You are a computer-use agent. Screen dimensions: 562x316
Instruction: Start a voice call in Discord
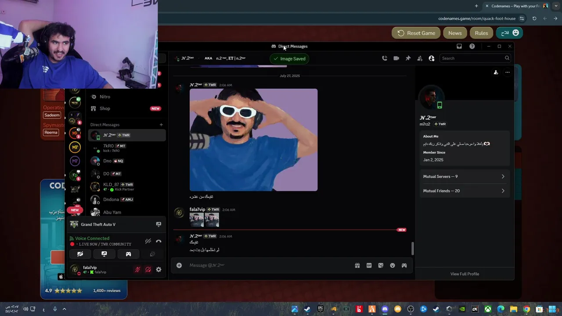pos(385,58)
